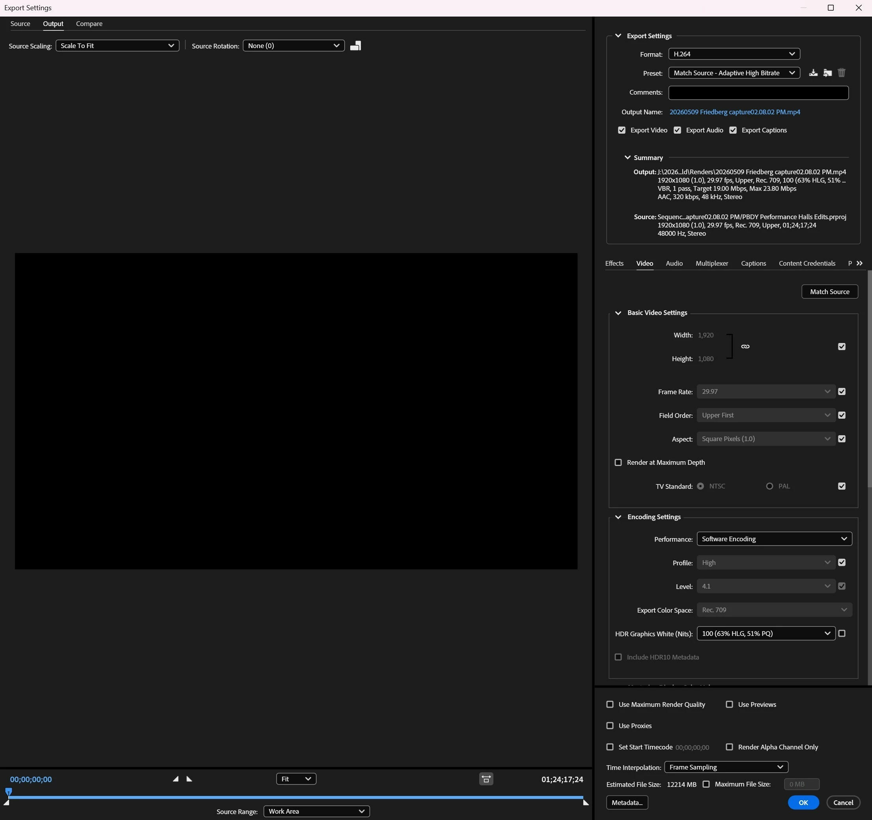
Task: Check the Use Proxies option
Action: [610, 726]
